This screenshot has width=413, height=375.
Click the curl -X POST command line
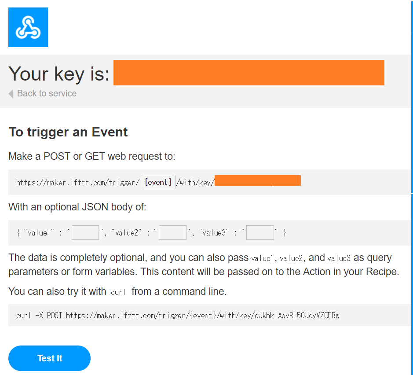point(178,316)
